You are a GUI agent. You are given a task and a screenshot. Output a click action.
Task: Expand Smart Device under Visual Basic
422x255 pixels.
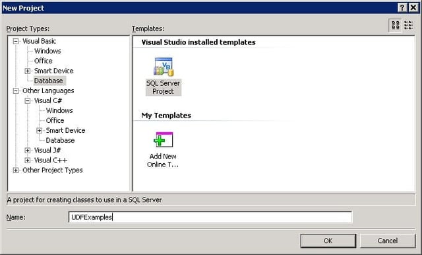click(28, 71)
